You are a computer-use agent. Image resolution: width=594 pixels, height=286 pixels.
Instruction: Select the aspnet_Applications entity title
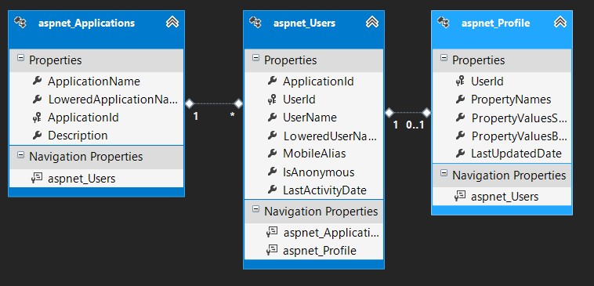point(86,23)
